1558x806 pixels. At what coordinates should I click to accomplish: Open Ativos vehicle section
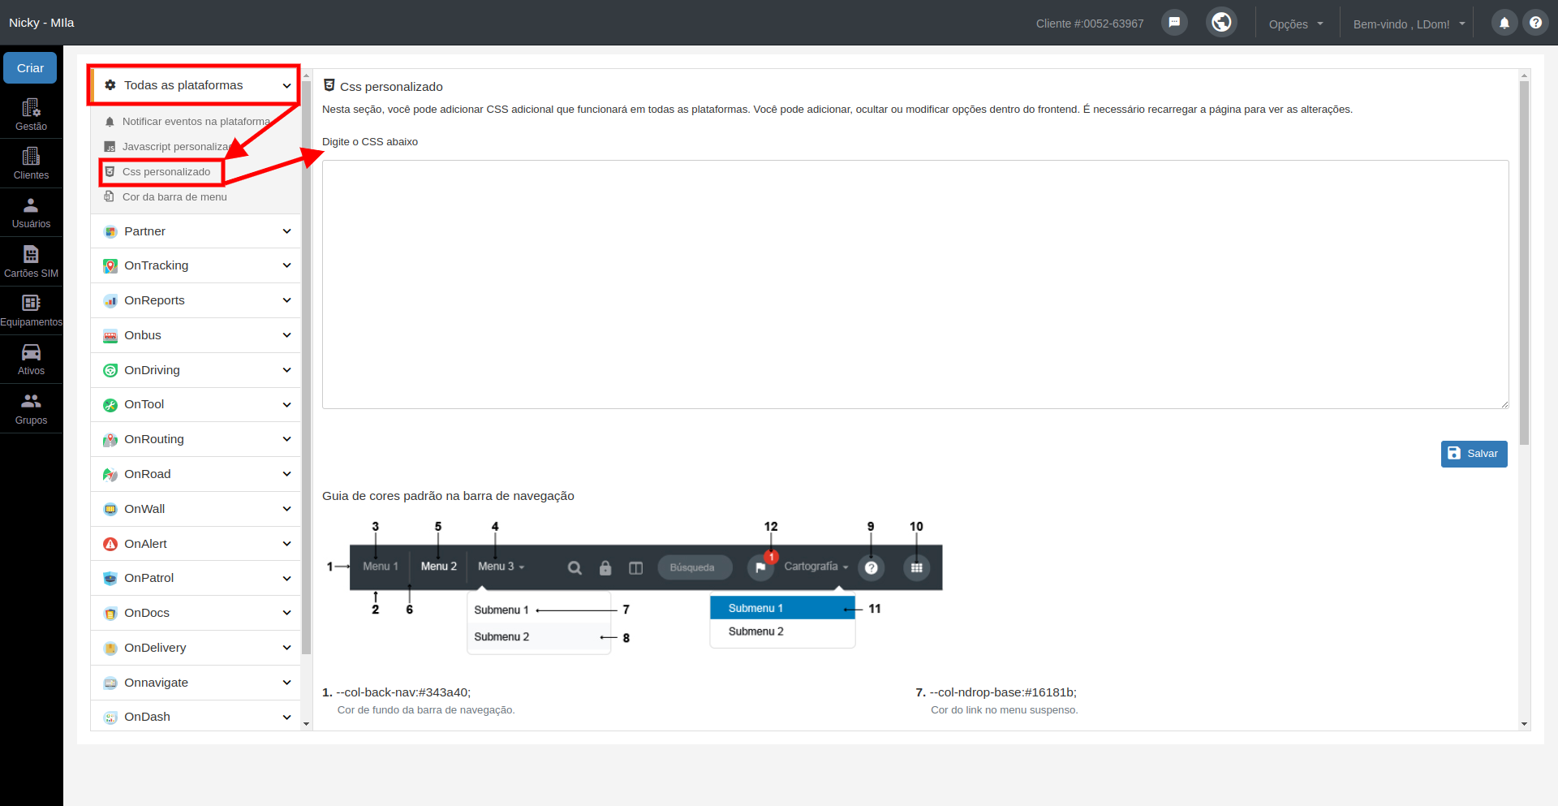(x=31, y=360)
